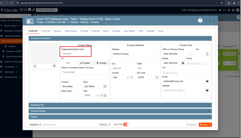Open the Title dropdown arrow
Image resolution: width=241 pixels, height=138 pixels.
(x=101, y=95)
